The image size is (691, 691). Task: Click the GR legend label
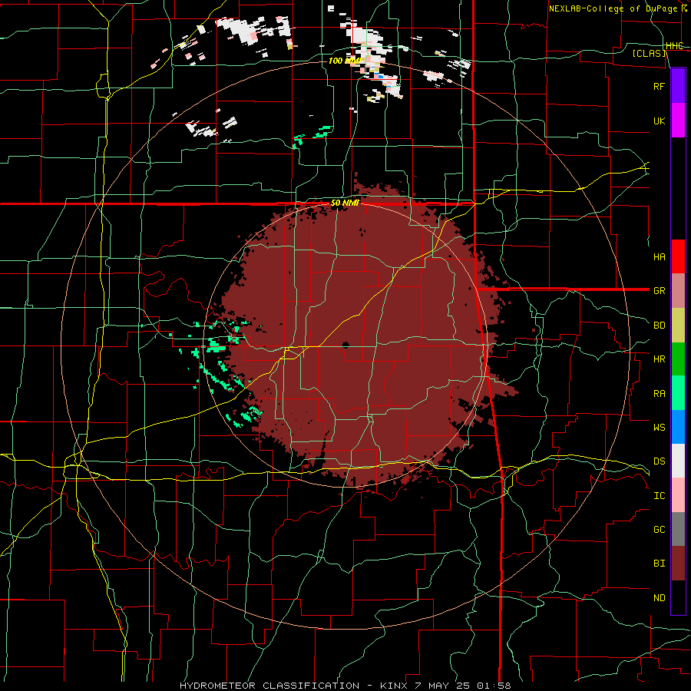[659, 291]
